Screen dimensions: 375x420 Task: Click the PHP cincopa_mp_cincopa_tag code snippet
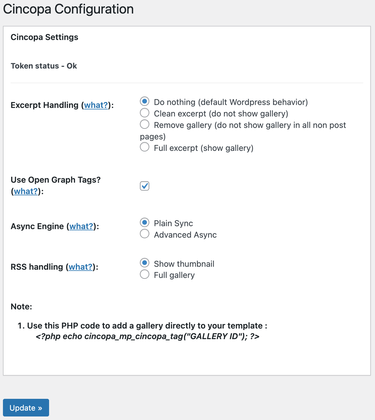pos(148,336)
